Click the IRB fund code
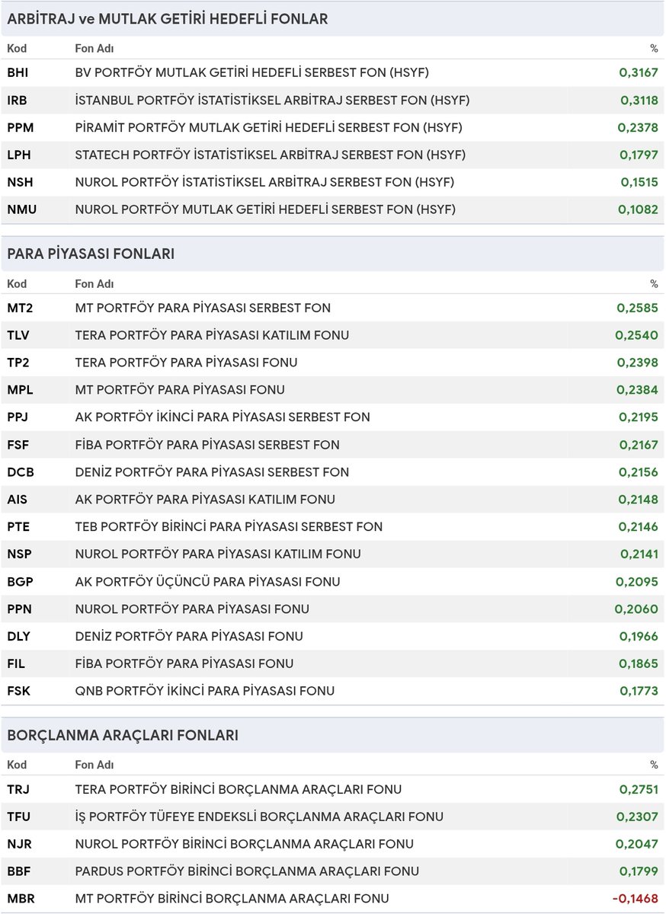The height and width of the screenshot is (914, 666). tap(18, 101)
